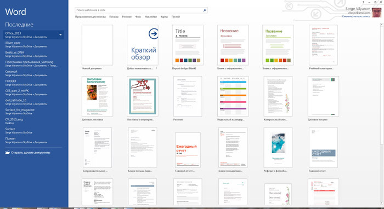Viewport: 384px width, 209px height.
Task: Click the template list scroll-down arrow
Action: 382,203
